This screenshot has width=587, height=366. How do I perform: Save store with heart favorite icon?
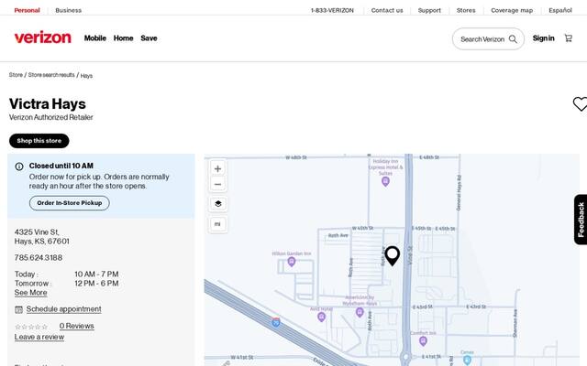click(x=580, y=103)
